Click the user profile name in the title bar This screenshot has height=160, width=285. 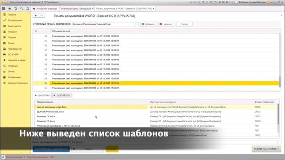tap(253, 2)
